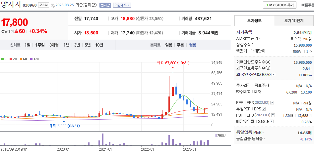
Task: Open help icon next to 추정PER EPS
Action: coord(264,109)
